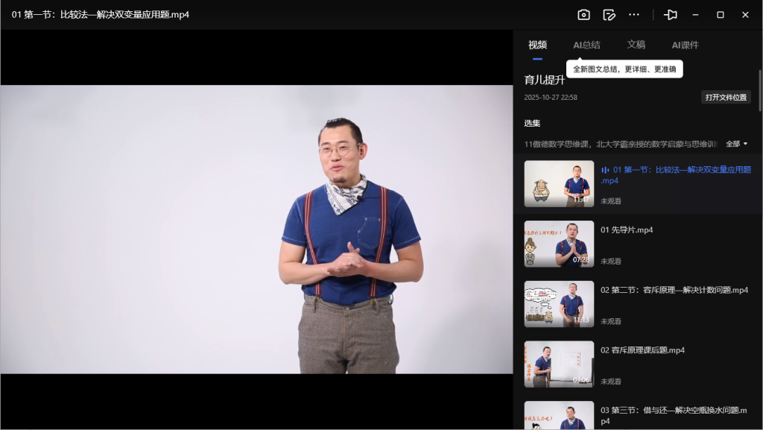Click the 03 第三节：借与还 video title

pyautogui.click(x=674, y=410)
